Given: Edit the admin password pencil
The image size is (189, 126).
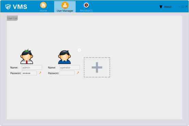Looking at the screenshot, I should tap(40, 73).
